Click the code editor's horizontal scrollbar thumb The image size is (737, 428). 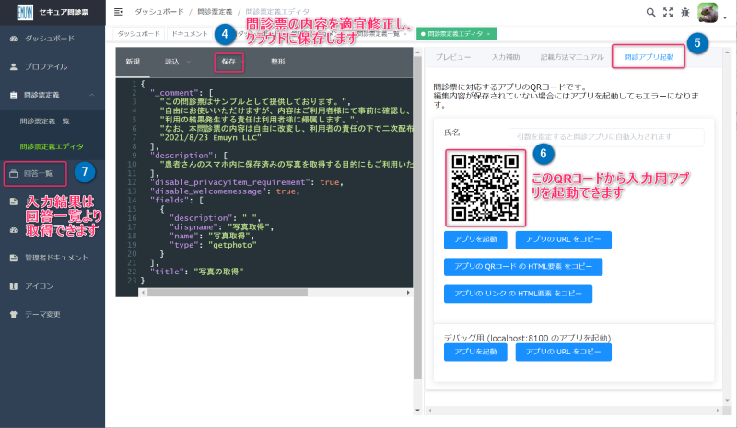coord(228,292)
